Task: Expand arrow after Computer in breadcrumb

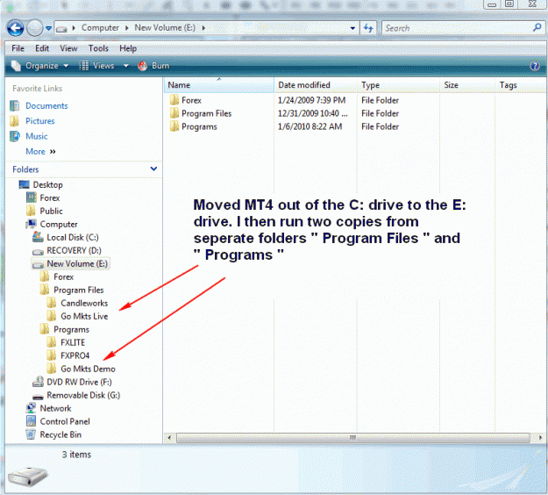Action: point(126,28)
